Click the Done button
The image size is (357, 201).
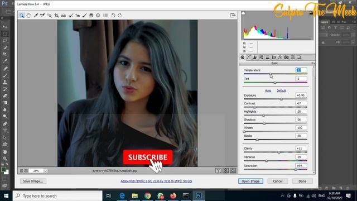coord(302,181)
